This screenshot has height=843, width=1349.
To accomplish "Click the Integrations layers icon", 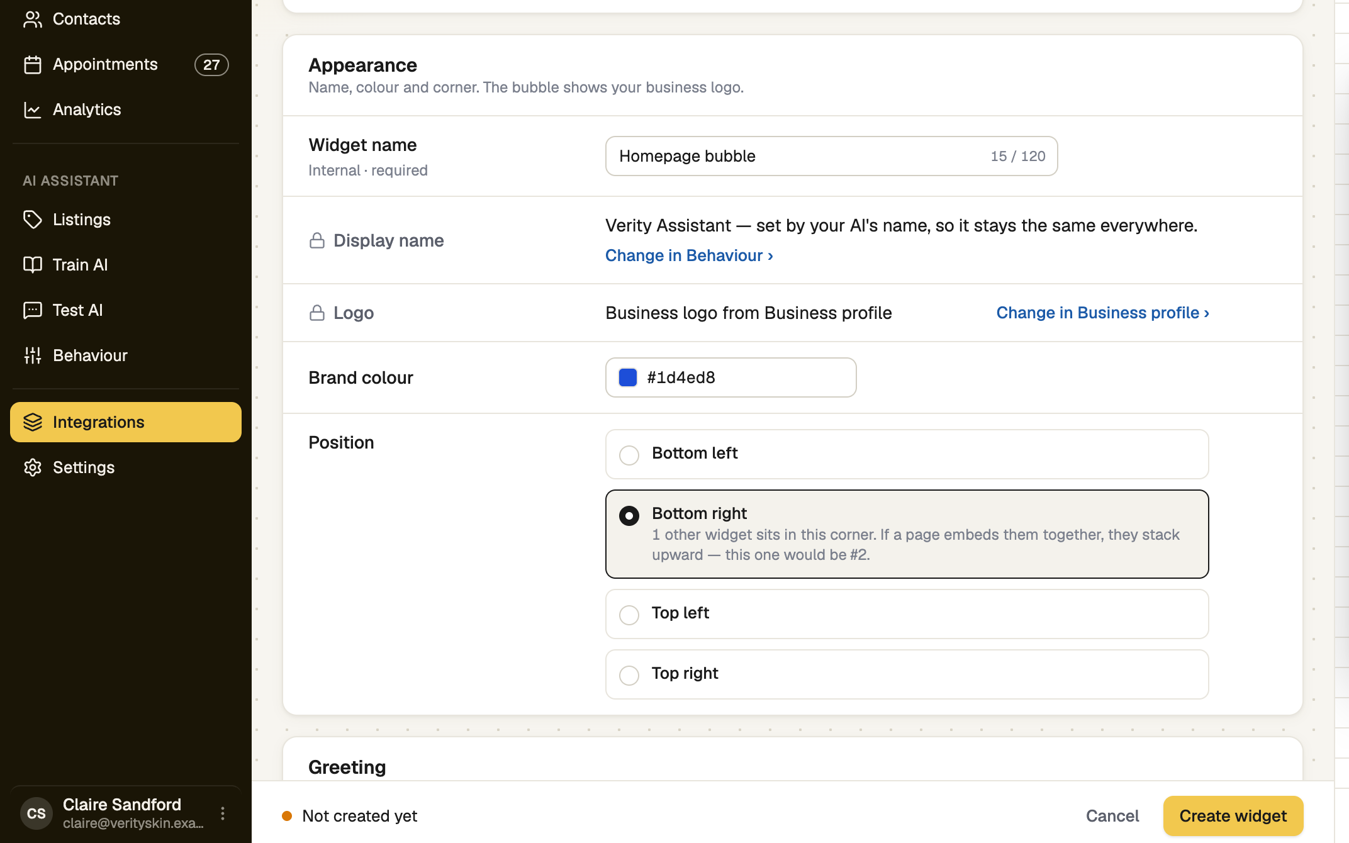I will (33, 422).
